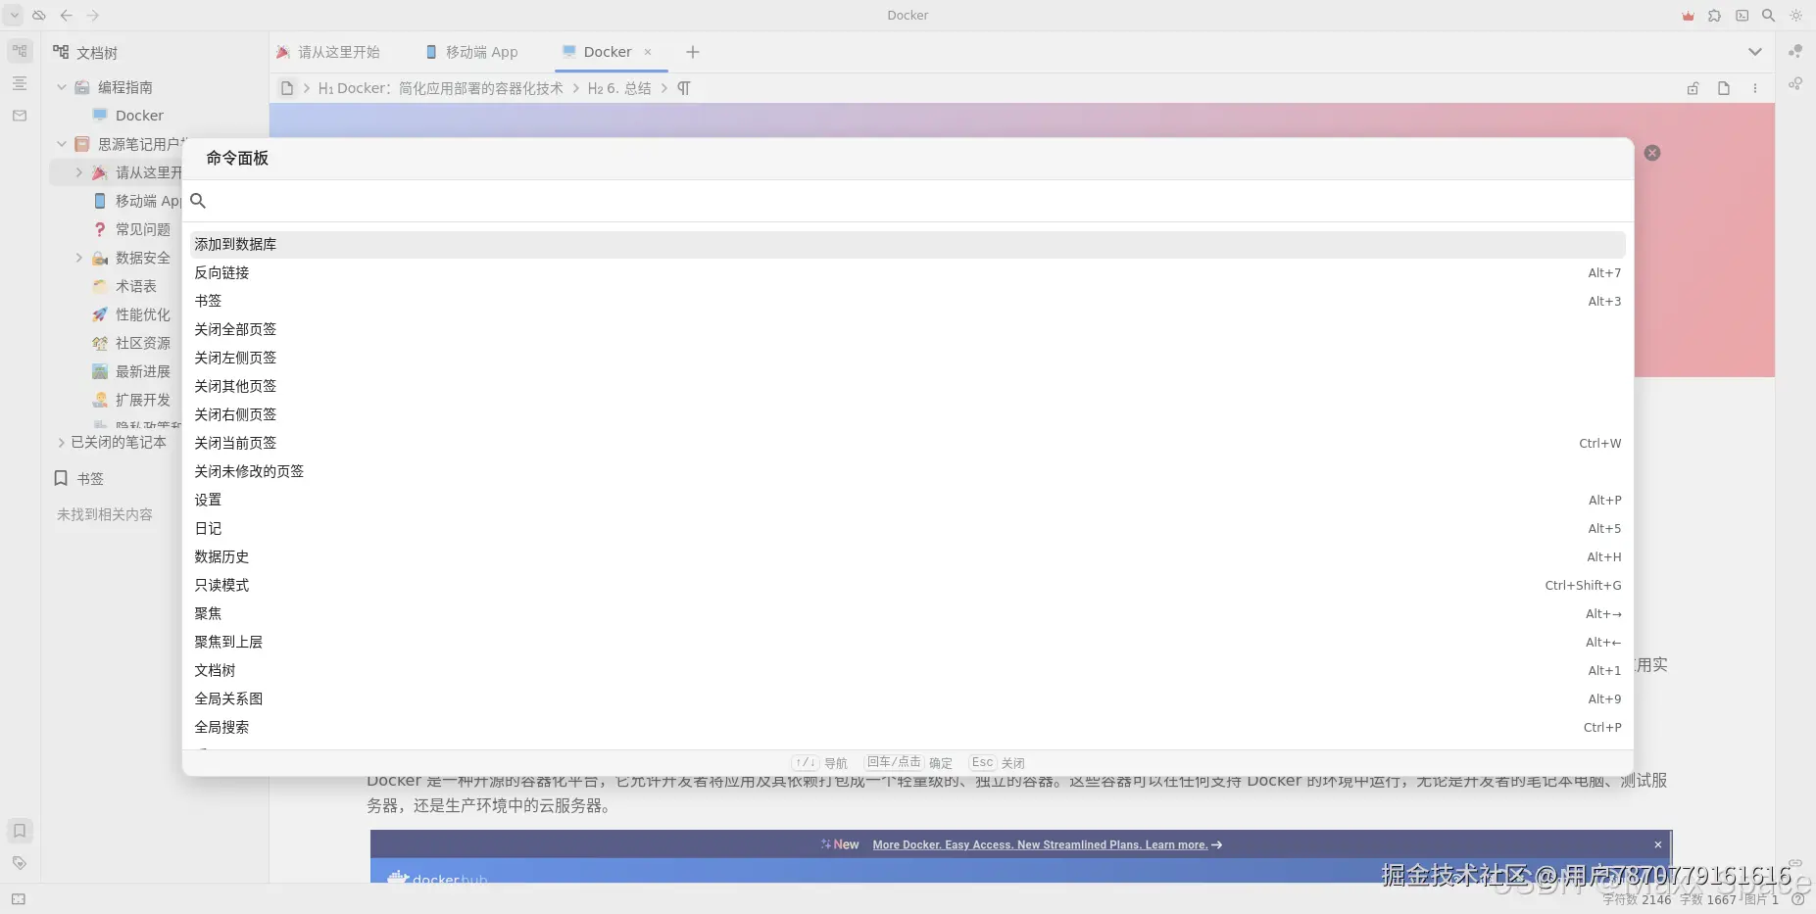The width and height of the screenshot is (1816, 914).
Task: Open the inbox envelope icon in left dock
Action: [20, 116]
